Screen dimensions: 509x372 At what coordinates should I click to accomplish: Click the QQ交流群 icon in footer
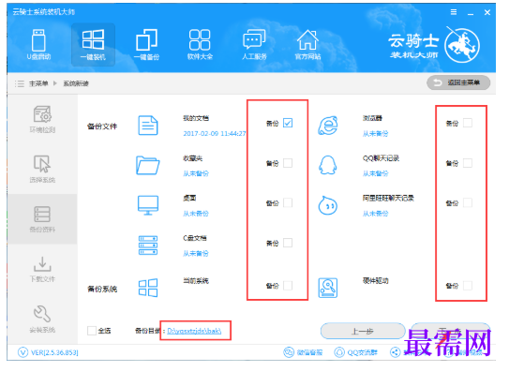click(339, 352)
